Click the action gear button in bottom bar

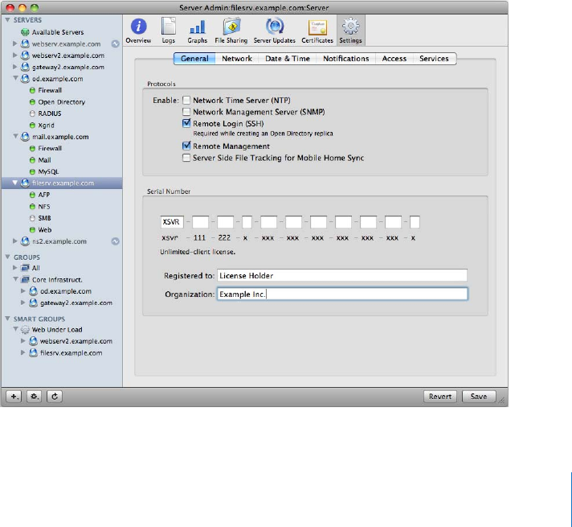(35, 396)
